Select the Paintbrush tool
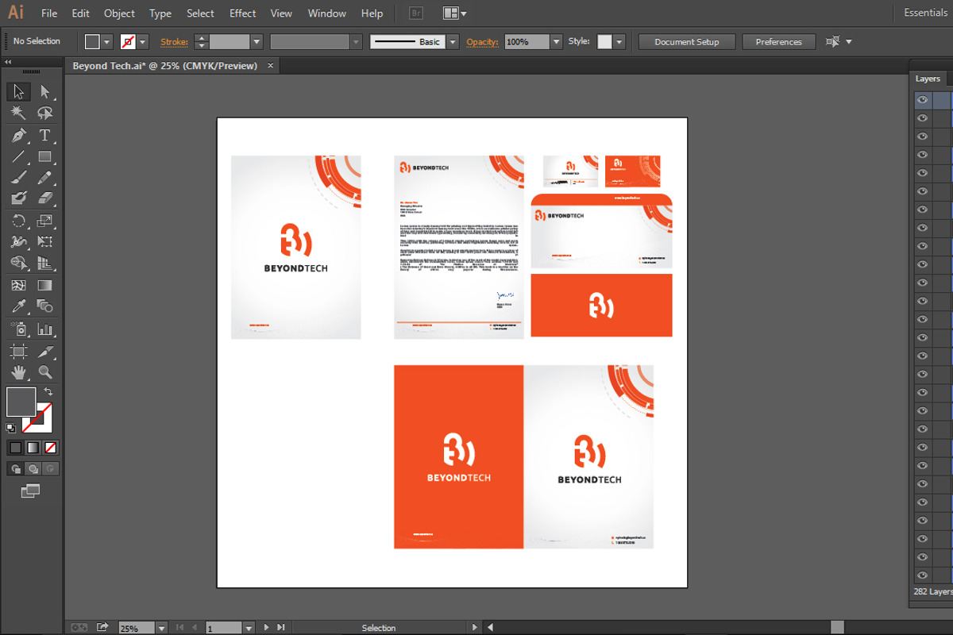Image resolution: width=953 pixels, height=635 pixels. [18, 178]
